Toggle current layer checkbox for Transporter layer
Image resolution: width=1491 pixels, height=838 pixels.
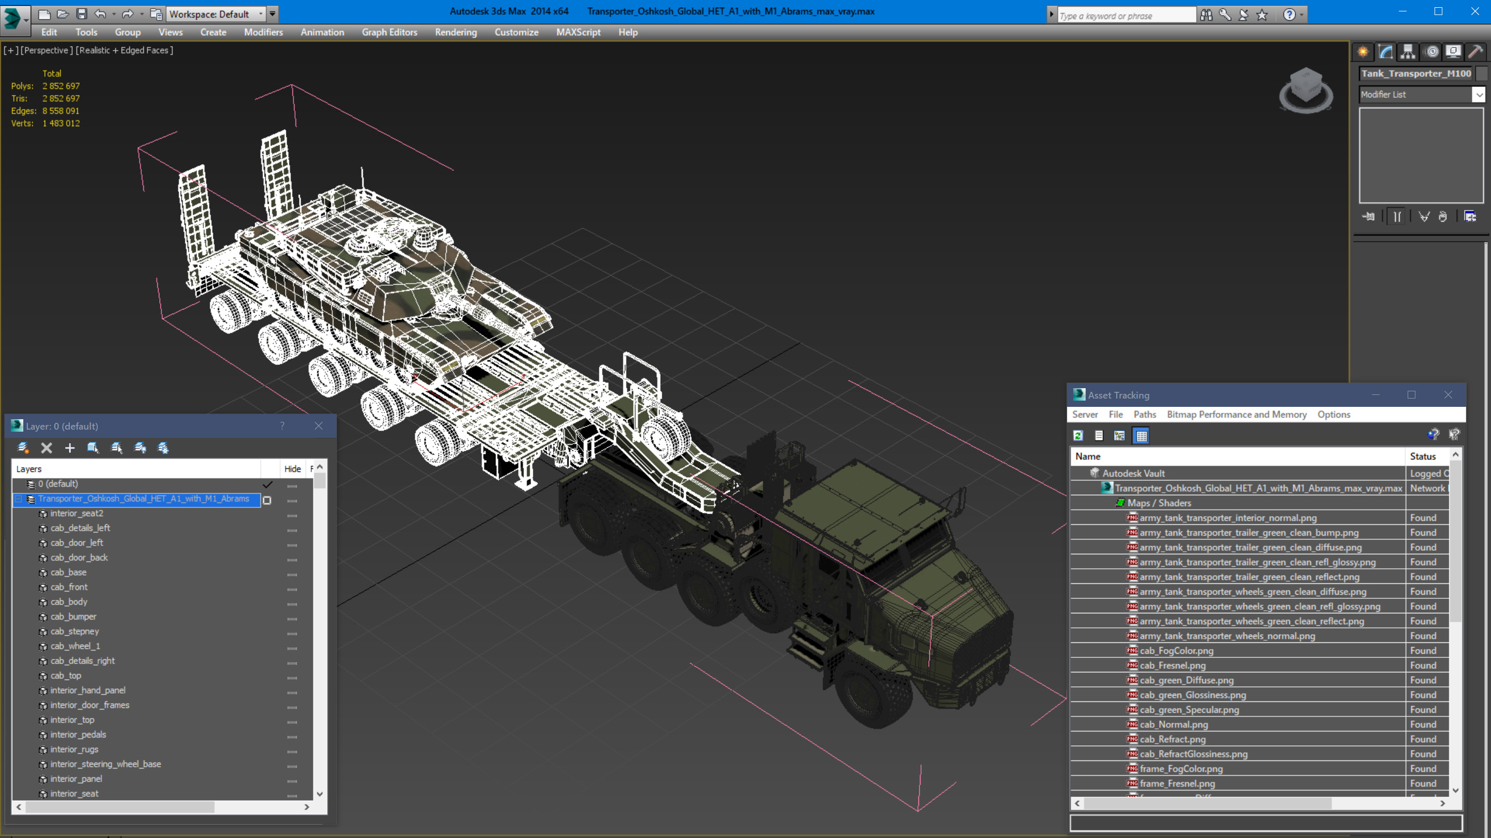point(267,500)
